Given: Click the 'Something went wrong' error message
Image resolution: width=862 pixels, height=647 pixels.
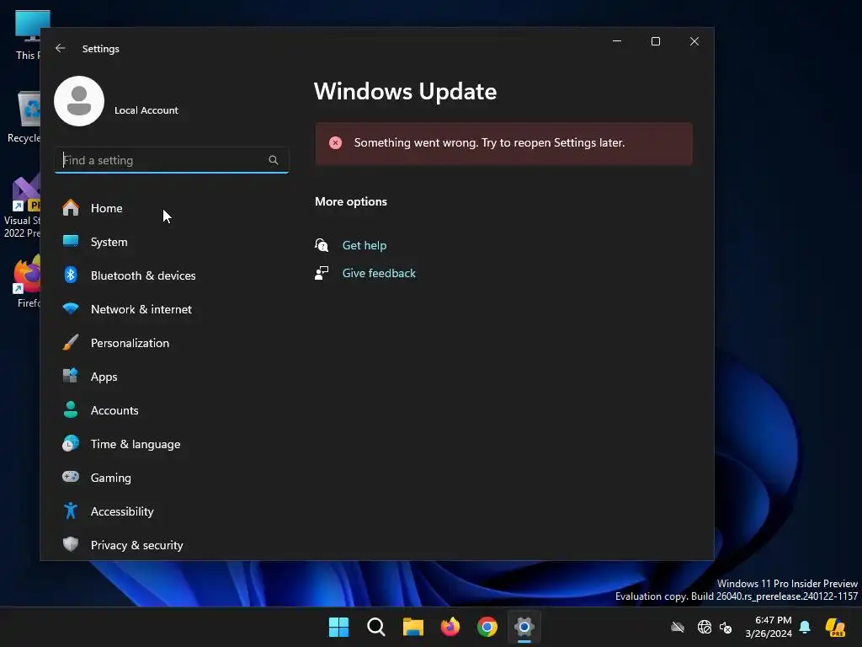Looking at the screenshot, I should click(x=489, y=142).
